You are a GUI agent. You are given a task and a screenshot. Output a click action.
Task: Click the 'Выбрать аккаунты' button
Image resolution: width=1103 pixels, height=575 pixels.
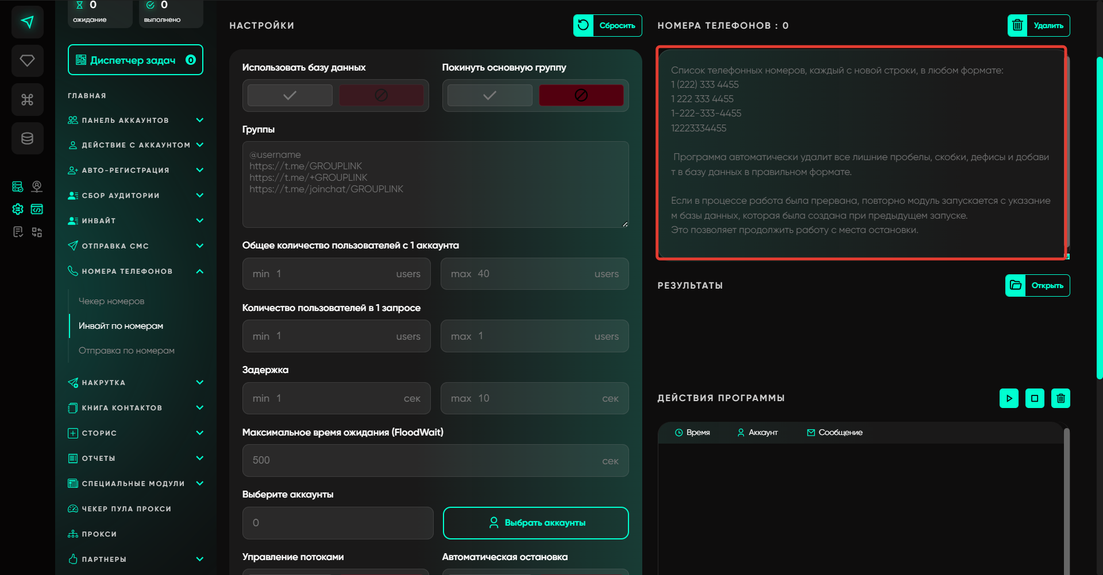[x=535, y=523]
